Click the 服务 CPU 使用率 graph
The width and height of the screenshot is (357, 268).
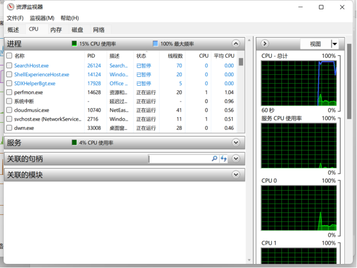click(x=299, y=146)
